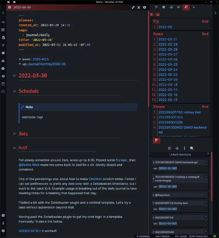Click the note file icon beside 2022-05-30 title
The width and height of the screenshot is (219, 238).
pyautogui.click(x=10, y=7)
